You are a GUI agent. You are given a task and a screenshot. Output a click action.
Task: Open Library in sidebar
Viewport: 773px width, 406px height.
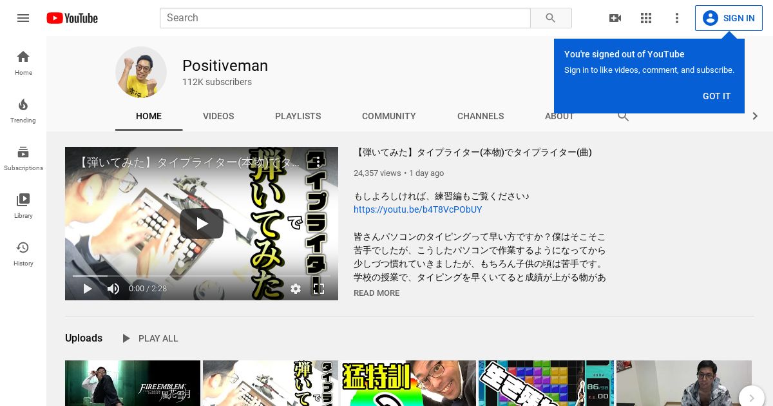[x=23, y=206]
